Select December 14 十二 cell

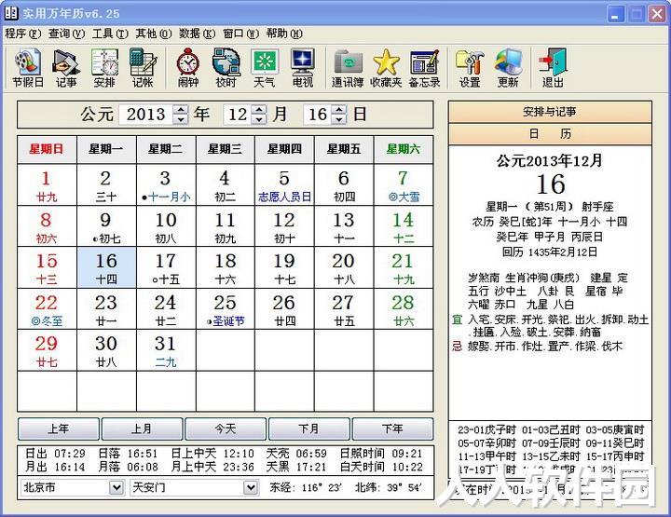point(404,225)
